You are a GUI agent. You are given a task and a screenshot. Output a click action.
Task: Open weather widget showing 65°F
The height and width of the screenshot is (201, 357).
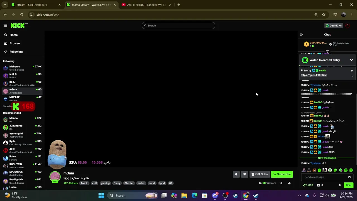[16, 195]
